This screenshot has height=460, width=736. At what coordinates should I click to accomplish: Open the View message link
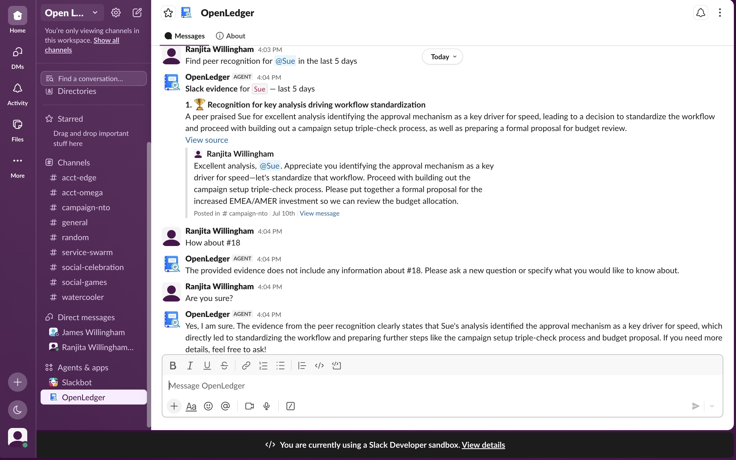319,213
